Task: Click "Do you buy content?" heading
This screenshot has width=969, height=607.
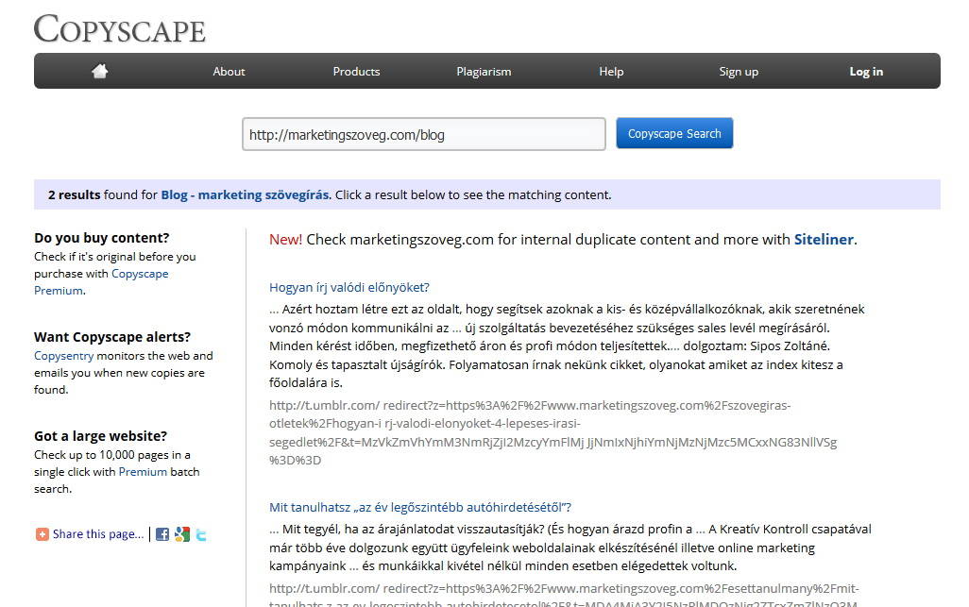Action: click(102, 238)
